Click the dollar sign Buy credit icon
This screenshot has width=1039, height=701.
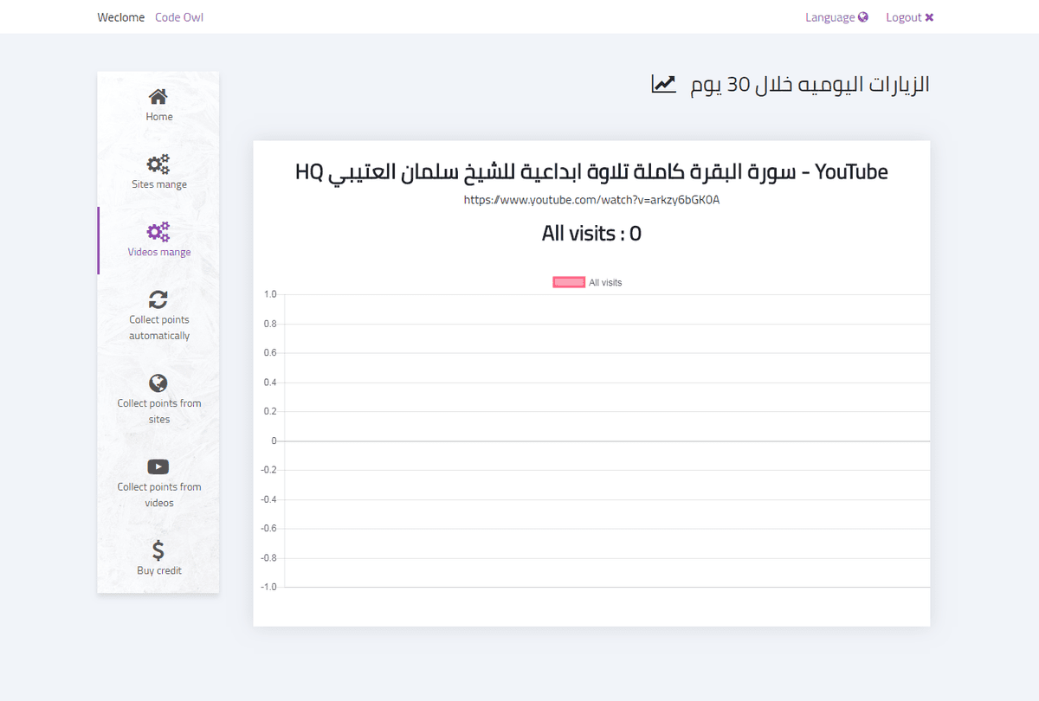158,550
